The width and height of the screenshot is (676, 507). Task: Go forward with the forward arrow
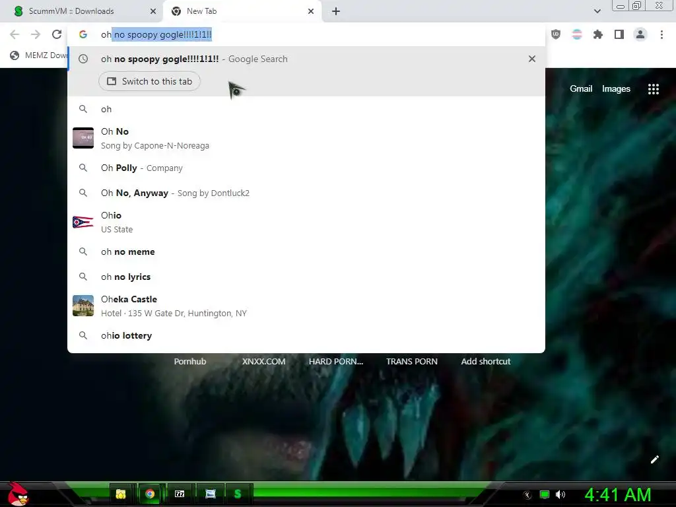(36, 34)
